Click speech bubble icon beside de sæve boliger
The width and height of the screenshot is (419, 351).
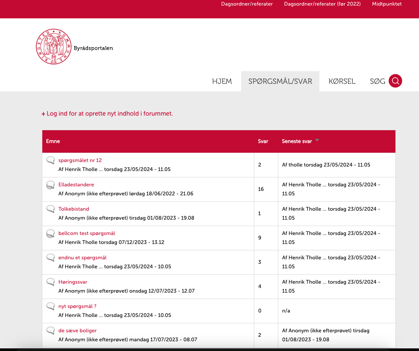(51, 331)
